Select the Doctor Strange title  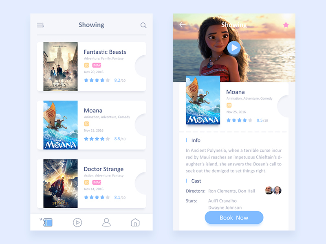[x=104, y=169]
